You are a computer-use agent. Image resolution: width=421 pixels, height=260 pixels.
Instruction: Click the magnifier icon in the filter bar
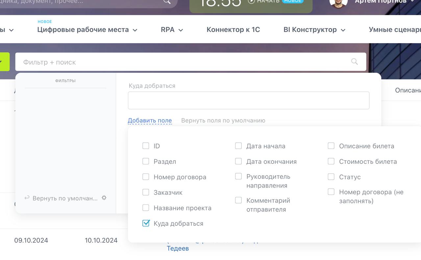coord(354,61)
